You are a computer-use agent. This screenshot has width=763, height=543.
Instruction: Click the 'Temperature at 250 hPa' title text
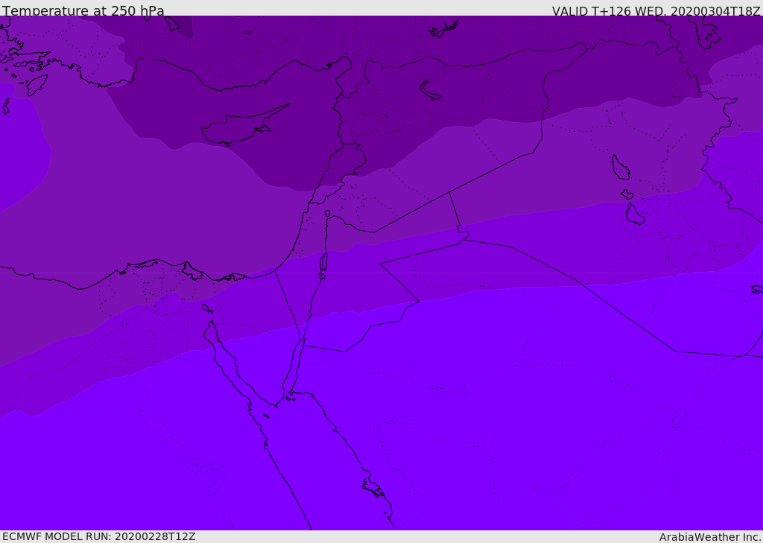click(83, 10)
